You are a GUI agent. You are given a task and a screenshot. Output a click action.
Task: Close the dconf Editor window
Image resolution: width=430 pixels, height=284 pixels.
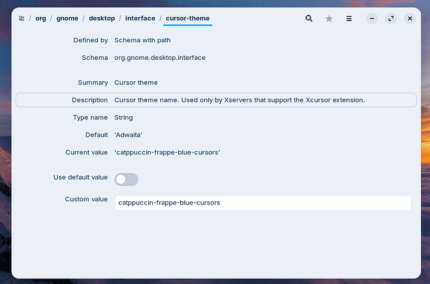point(409,19)
